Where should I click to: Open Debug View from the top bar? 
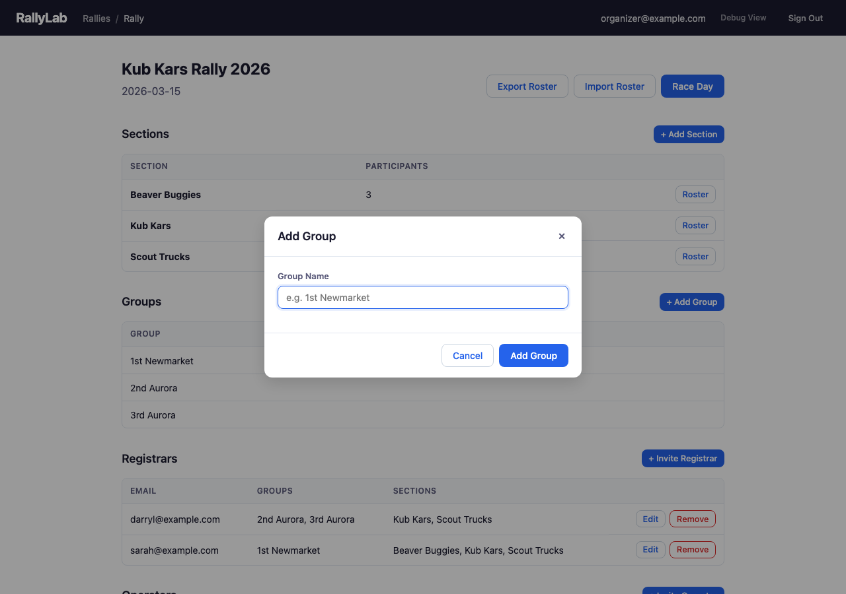[x=743, y=18]
